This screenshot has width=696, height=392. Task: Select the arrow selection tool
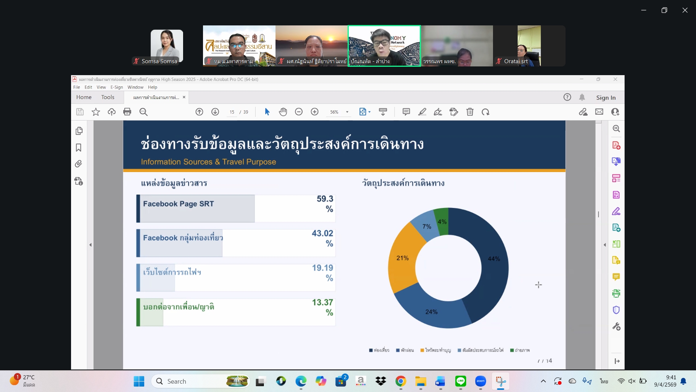point(267,112)
